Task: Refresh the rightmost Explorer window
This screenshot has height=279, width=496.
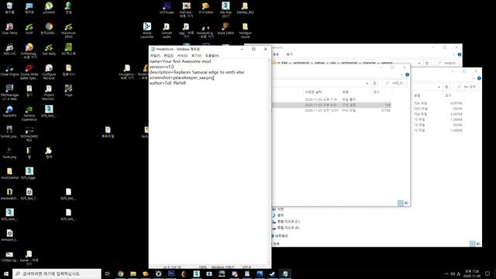Action: (x=446, y=87)
